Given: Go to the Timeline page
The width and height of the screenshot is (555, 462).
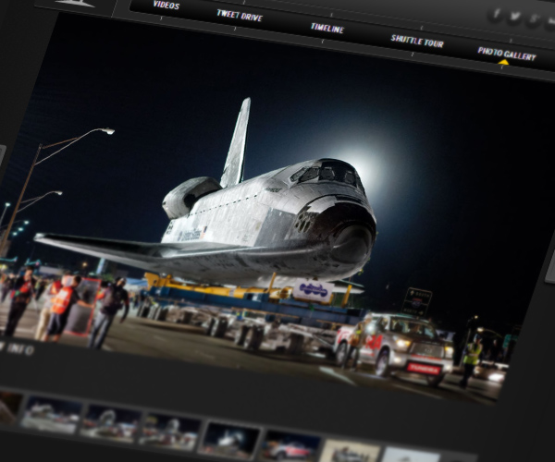Looking at the screenshot, I should [x=327, y=29].
